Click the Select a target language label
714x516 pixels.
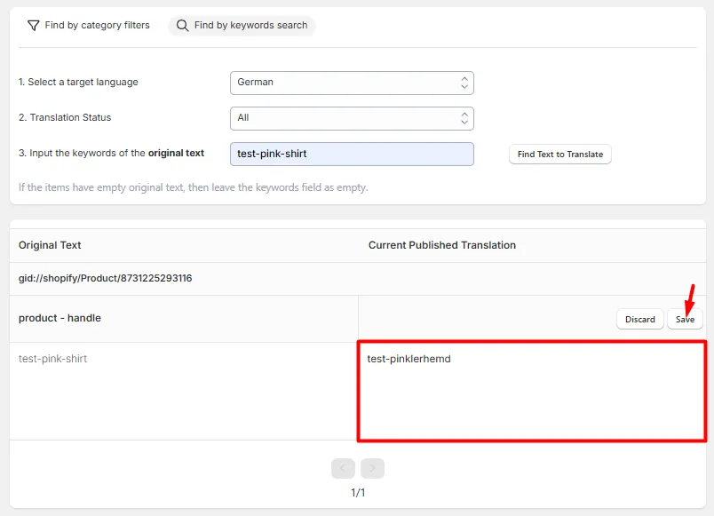pyautogui.click(x=78, y=82)
